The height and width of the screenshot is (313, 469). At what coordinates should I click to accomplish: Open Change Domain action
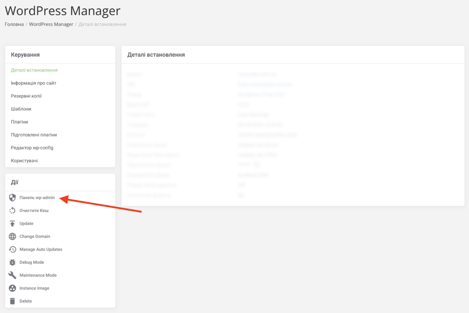tap(35, 237)
